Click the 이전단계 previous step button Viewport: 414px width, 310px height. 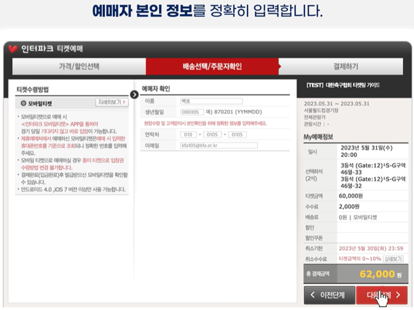coord(329,295)
